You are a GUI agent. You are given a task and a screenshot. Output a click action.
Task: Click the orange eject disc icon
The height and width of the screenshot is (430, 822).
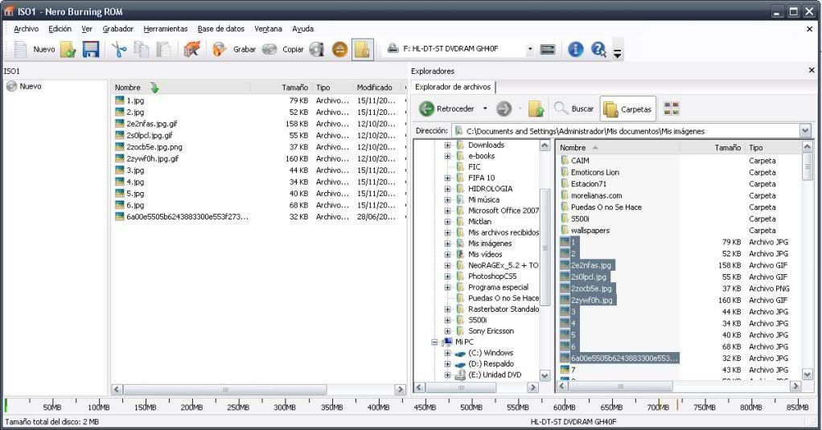(x=339, y=50)
